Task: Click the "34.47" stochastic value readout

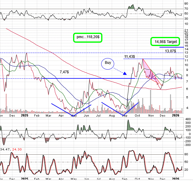Action: (5, 149)
